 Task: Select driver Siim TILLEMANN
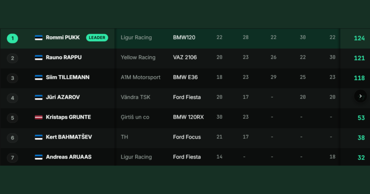tap(68, 77)
